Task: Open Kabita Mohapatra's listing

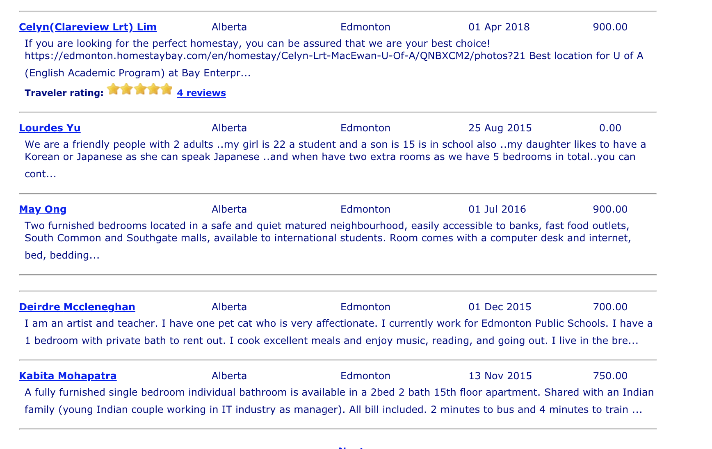Action: pos(68,376)
